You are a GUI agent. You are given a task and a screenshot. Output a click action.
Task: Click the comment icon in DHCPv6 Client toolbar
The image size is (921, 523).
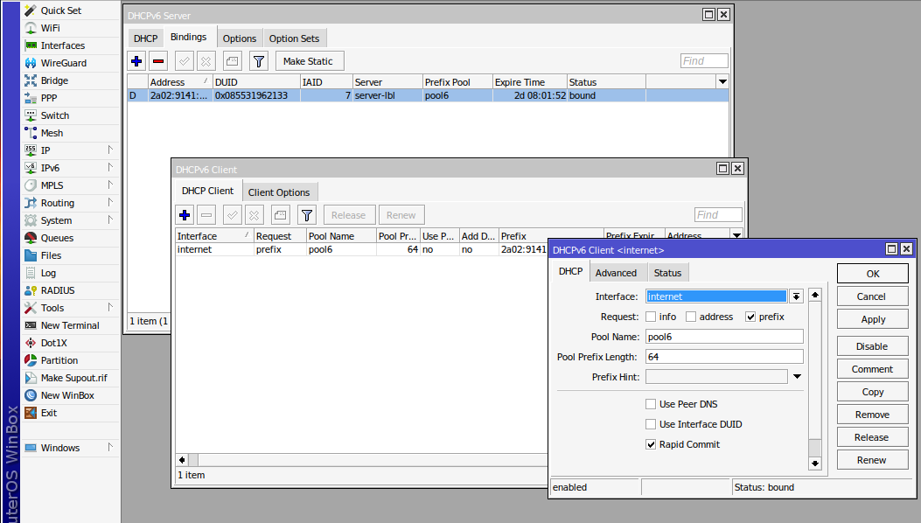point(280,215)
